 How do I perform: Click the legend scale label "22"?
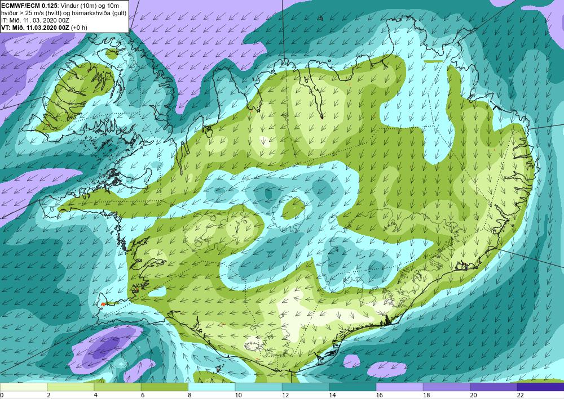click(x=520, y=395)
